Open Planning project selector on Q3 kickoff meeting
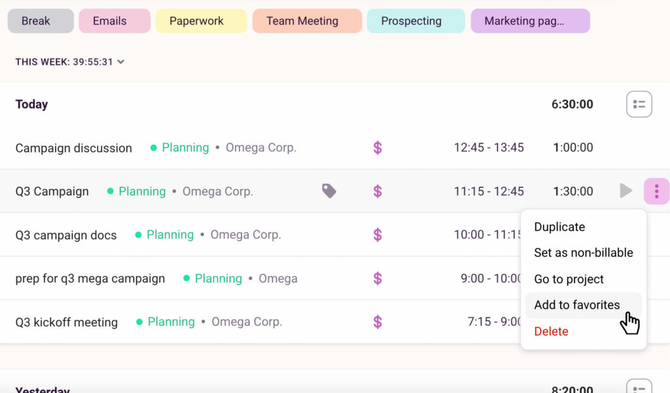 171,322
